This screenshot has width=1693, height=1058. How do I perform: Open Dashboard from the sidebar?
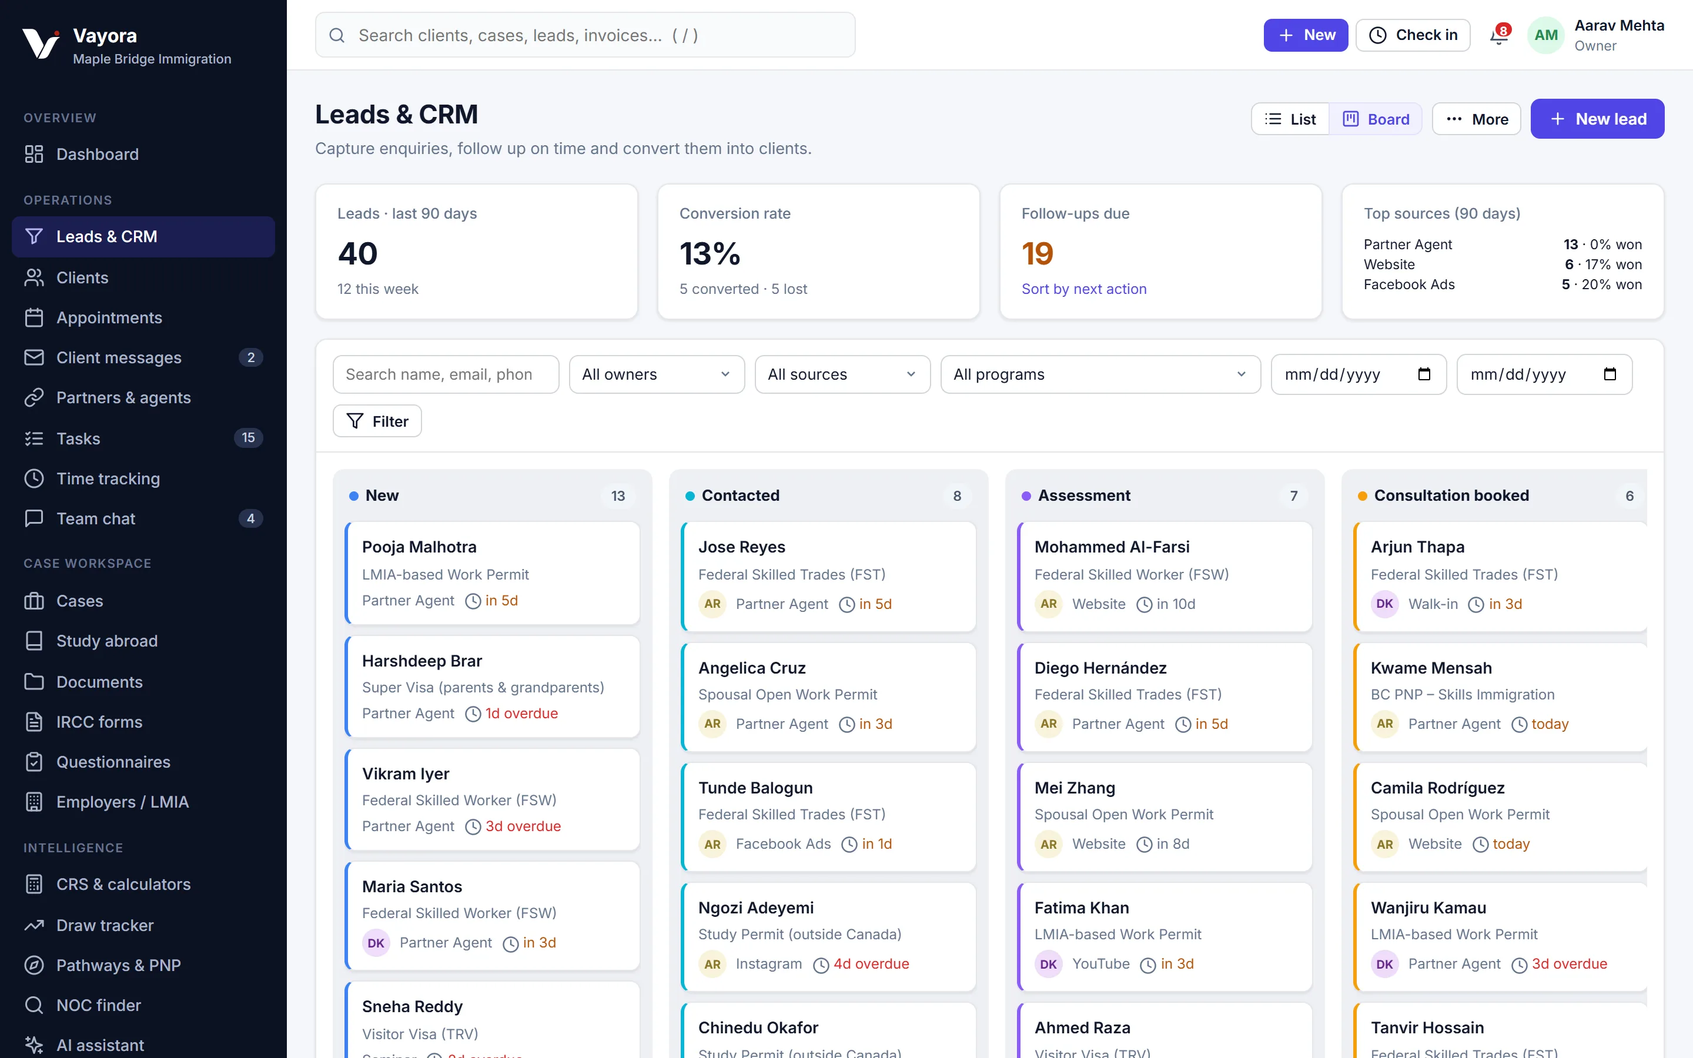coord(143,154)
